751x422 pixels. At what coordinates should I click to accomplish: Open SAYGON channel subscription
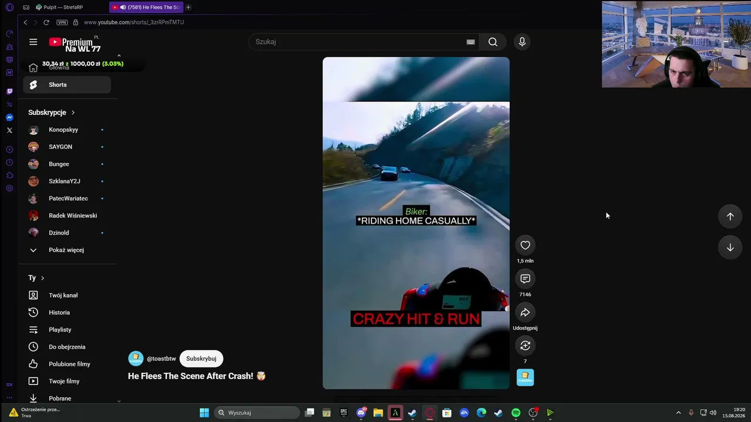point(67,147)
